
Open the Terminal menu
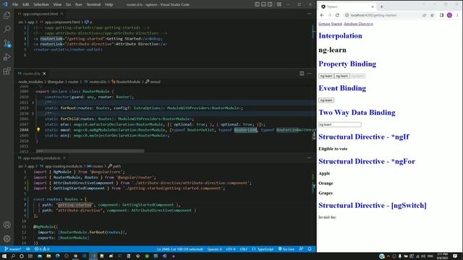93,4
